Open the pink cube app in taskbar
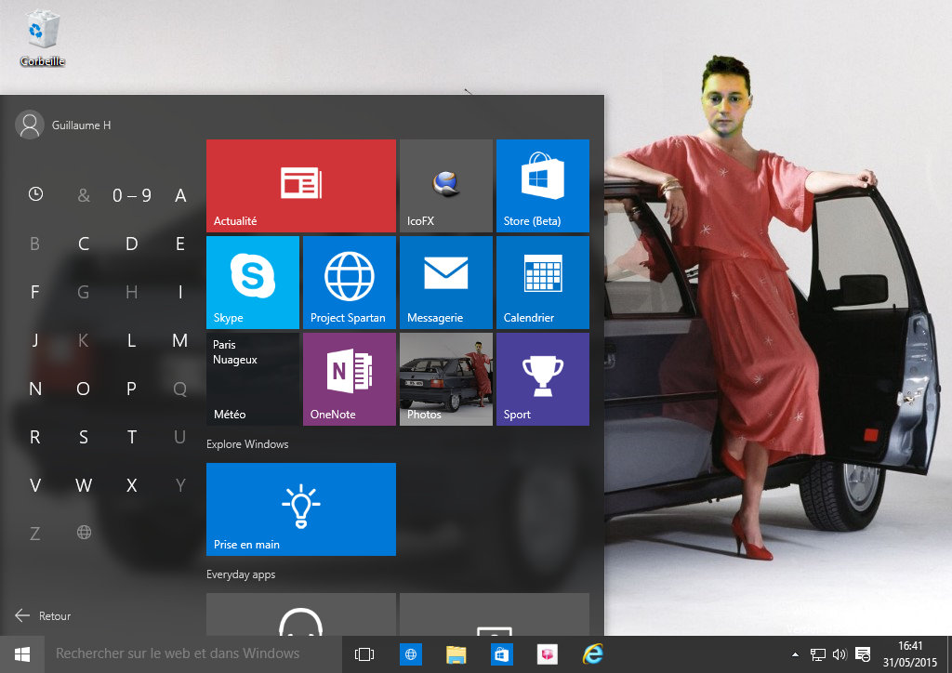Image resolution: width=952 pixels, height=673 pixels. [x=547, y=654]
